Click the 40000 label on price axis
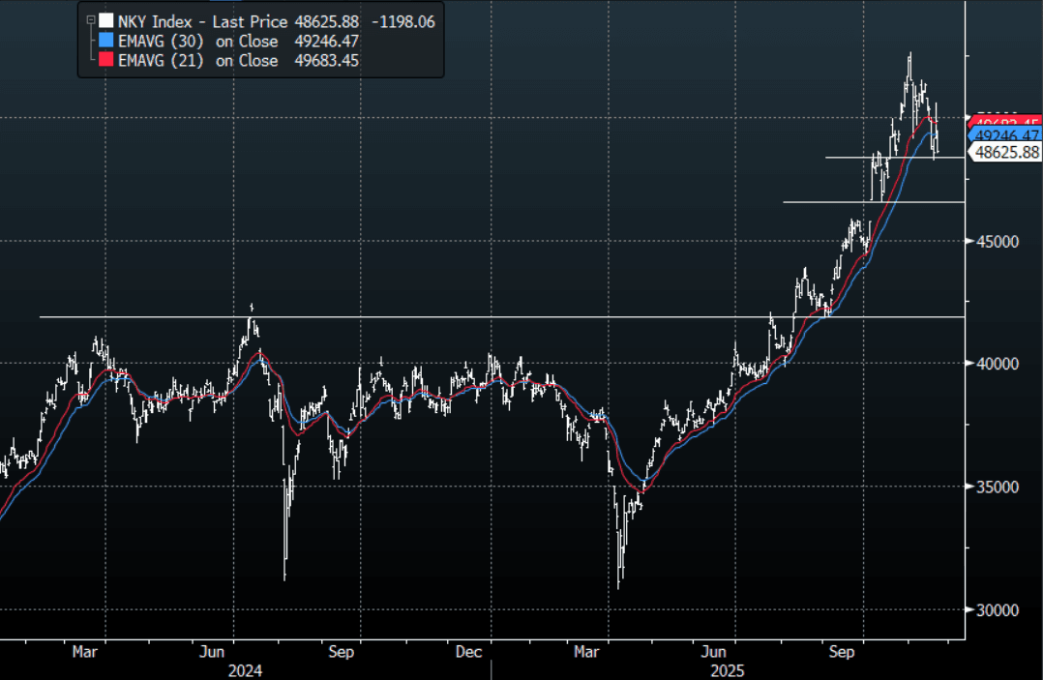This screenshot has width=1043, height=680. tap(998, 364)
